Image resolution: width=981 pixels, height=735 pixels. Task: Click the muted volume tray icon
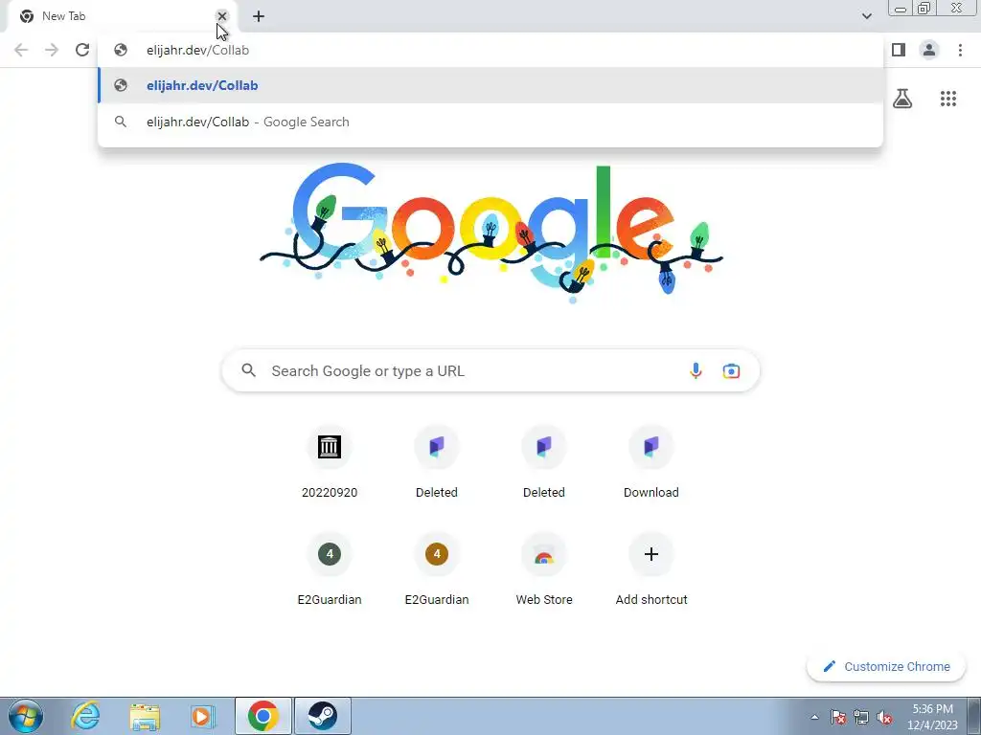click(884, 717)
